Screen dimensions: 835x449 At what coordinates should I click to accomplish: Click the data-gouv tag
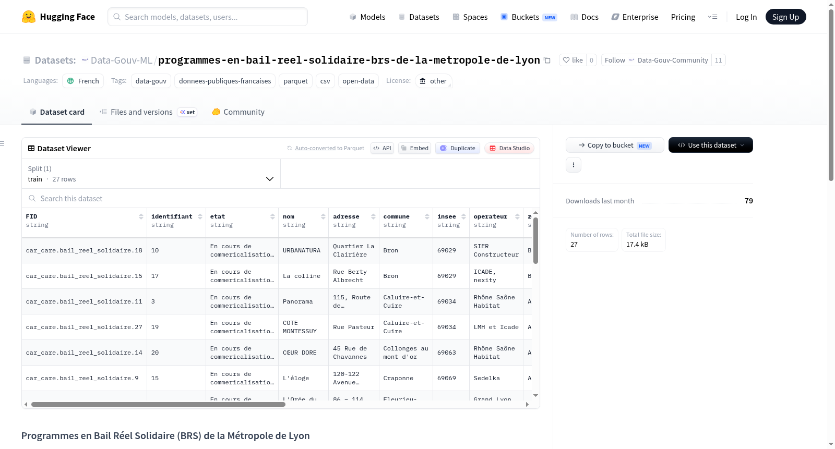151,81
